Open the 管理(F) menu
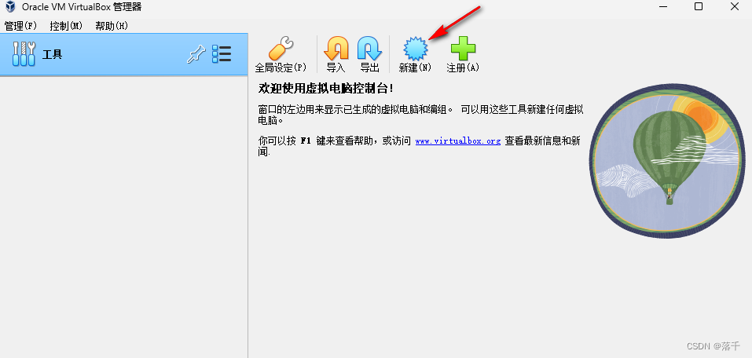This screenshot has height=358, width=752. (x=20, y=26)
